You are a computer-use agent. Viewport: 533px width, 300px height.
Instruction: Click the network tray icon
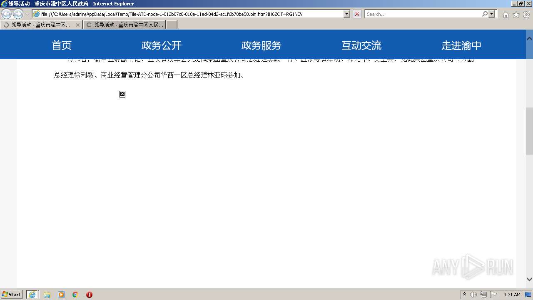pos(483,295)
